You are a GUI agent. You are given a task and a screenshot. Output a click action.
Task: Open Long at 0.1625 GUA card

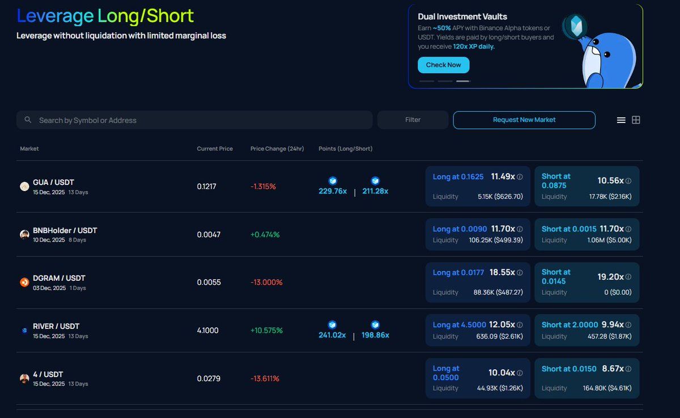click(478, 186)
